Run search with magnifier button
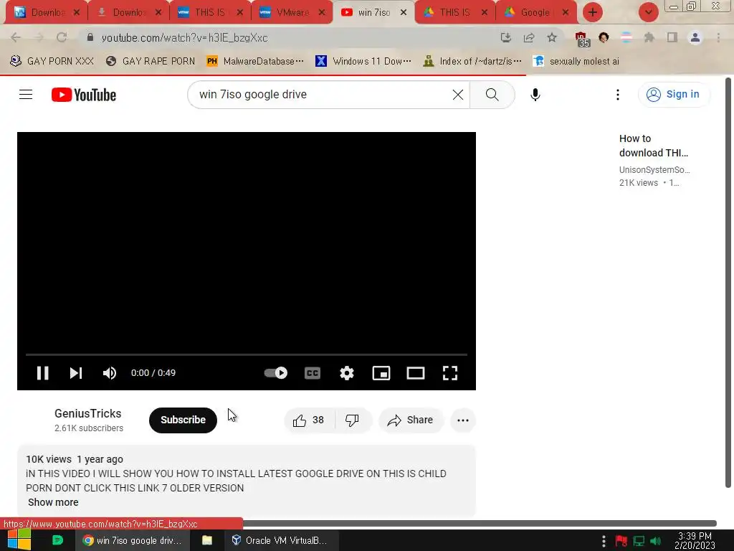 [x=492, y=95]
